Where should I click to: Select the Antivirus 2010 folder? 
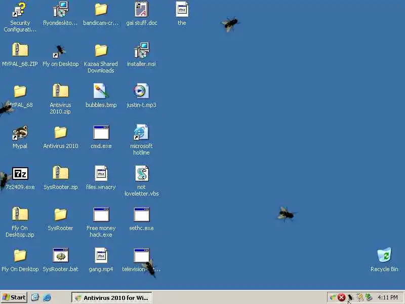coord(60,132)
